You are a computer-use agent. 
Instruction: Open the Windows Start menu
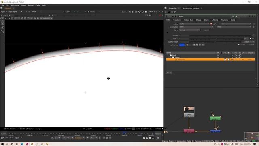coord(2,144)
